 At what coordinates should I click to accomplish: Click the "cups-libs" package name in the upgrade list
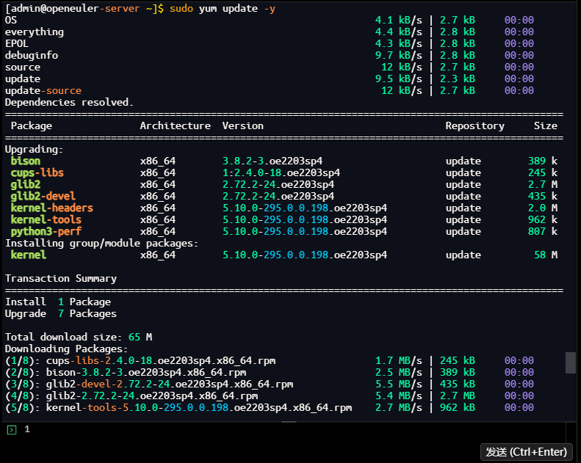tap(37, 172)
